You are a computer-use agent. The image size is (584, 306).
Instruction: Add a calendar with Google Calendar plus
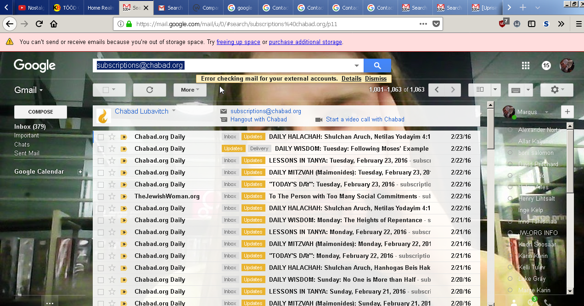coord(80,172)
